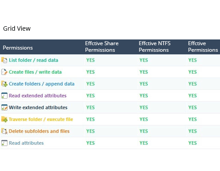The image size is (220, 171).
Task: Click the Write extended attributes icon
Action: tap(4, 107)
